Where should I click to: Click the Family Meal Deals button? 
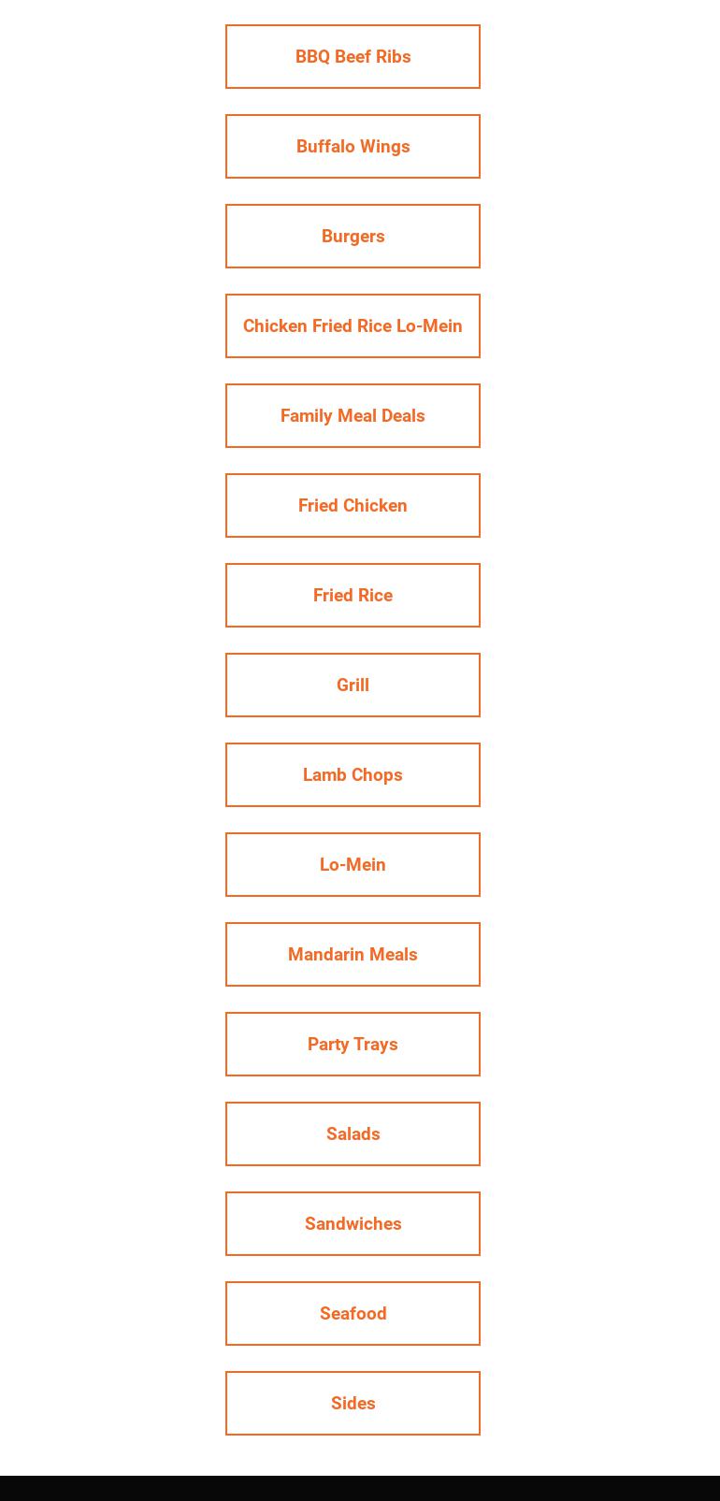pyautogui.click(x=353, y=416)
